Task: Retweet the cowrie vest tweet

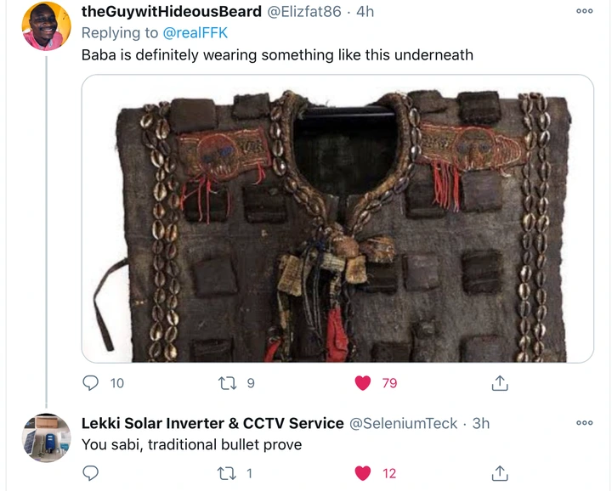Action: click(x=227, y=383)
